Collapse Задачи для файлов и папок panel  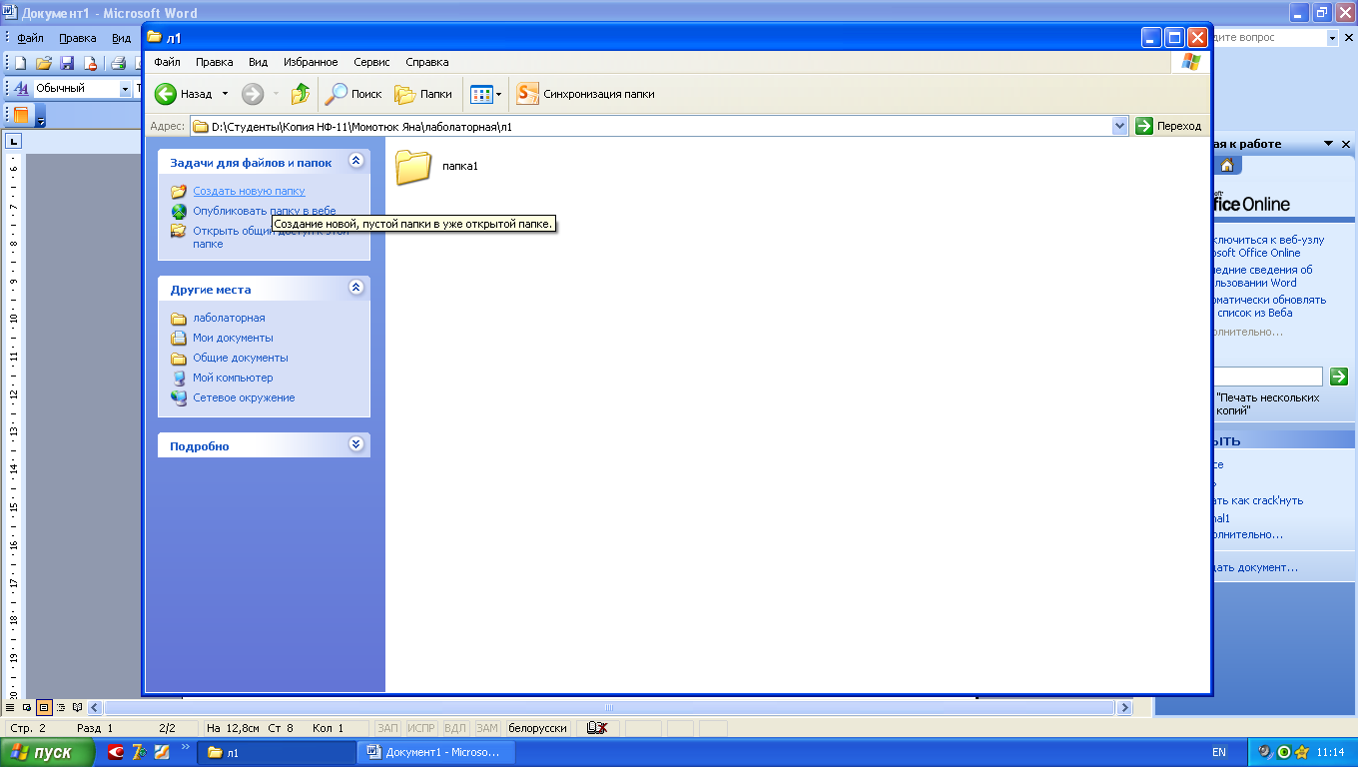(356, 161)
